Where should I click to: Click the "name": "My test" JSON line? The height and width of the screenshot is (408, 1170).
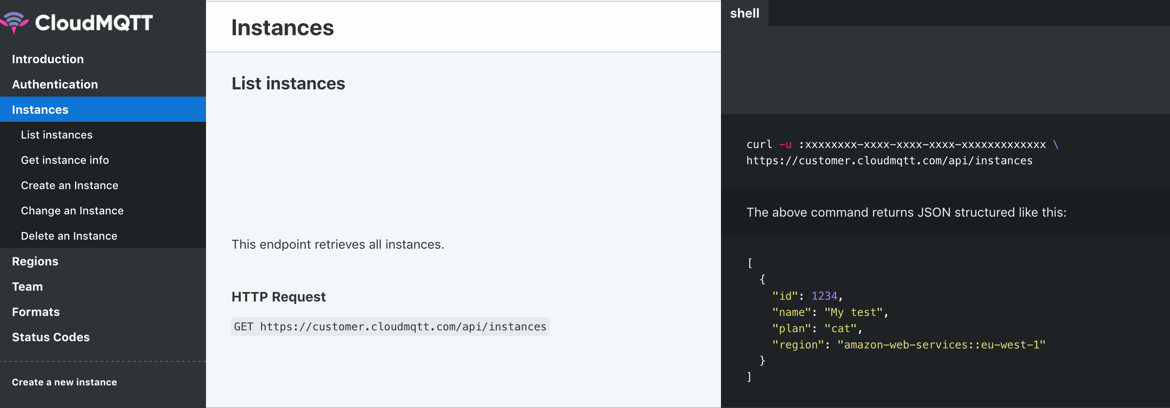(x=830, y=312)
